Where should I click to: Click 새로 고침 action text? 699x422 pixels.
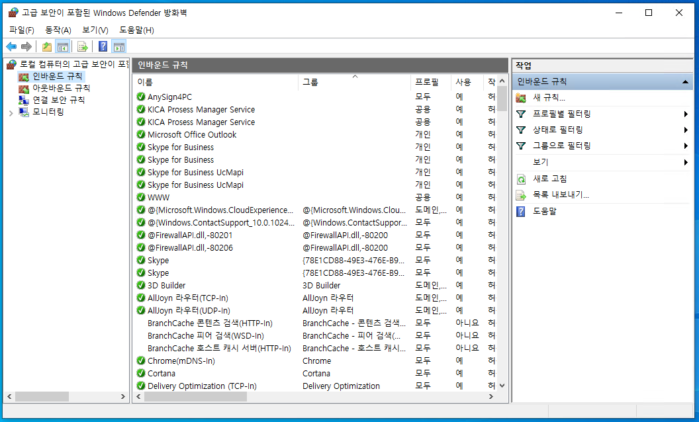[x=549, y=179]
